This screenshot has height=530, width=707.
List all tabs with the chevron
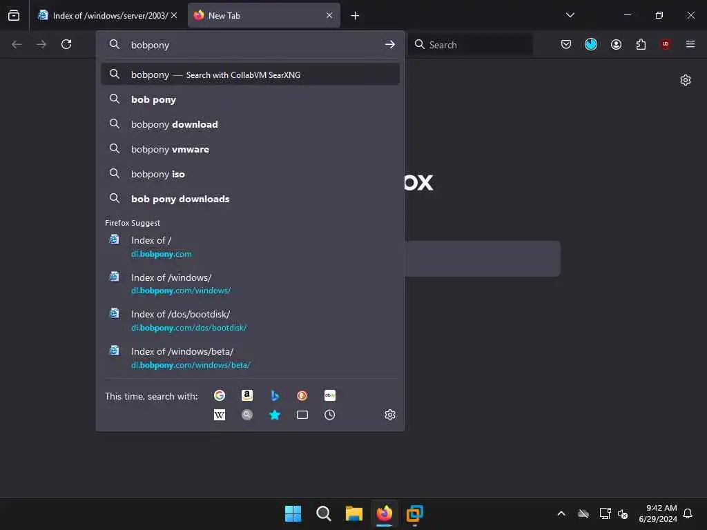[570, 15]
